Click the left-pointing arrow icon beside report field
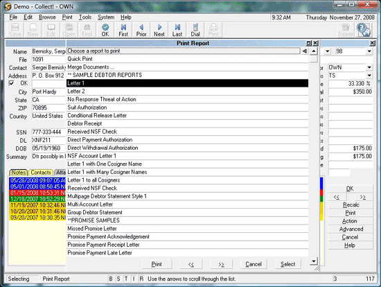Image resolution: width=381 pixels, height=287 pixels. coord(305,51)
